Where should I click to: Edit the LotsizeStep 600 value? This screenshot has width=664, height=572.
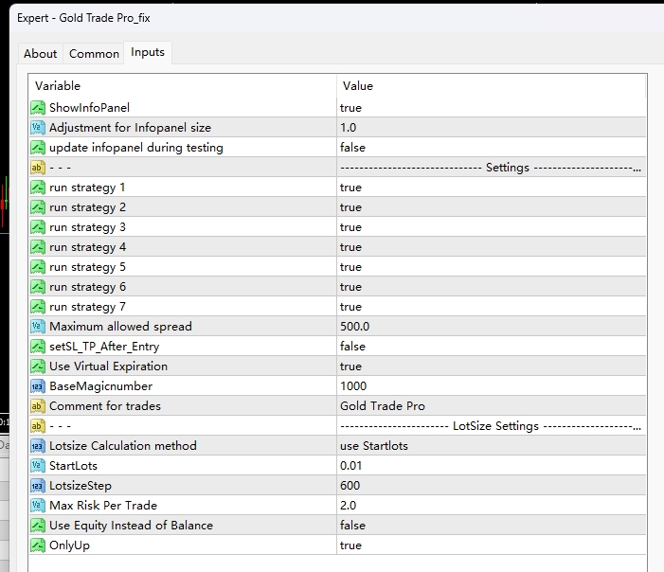pos(492,486)
